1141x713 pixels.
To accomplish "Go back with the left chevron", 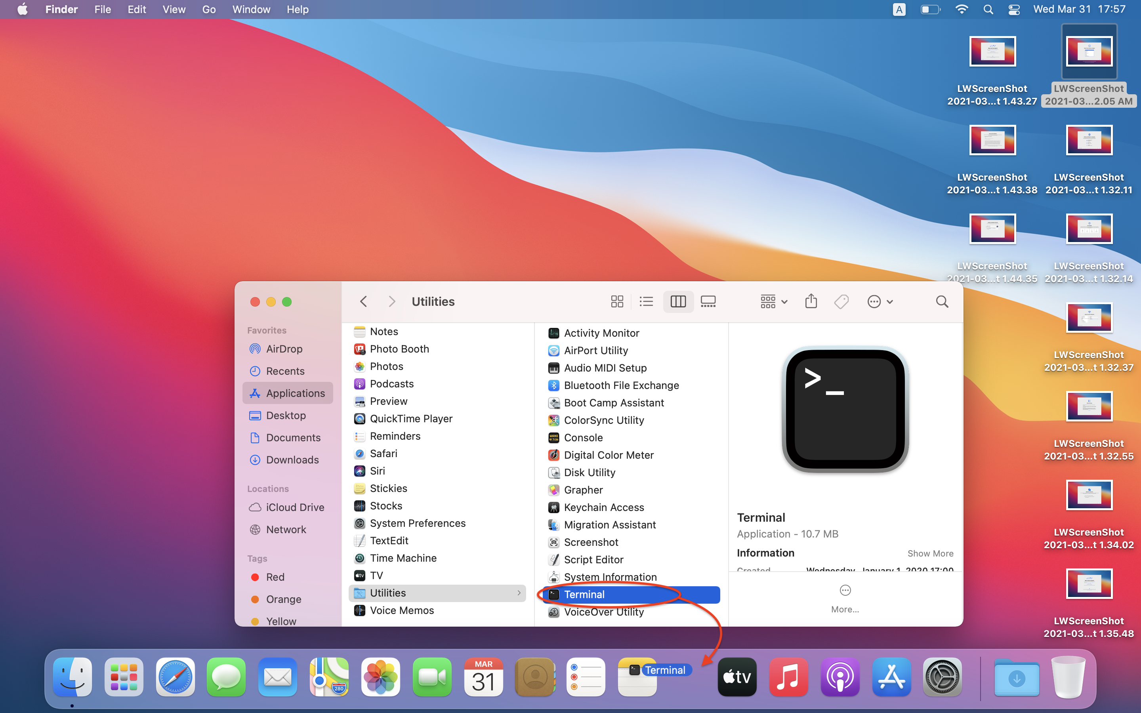I will coord(363,301).
